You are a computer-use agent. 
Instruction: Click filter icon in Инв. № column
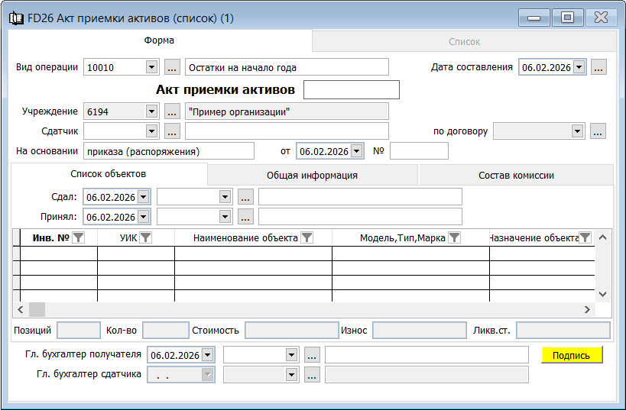(78, 238)
